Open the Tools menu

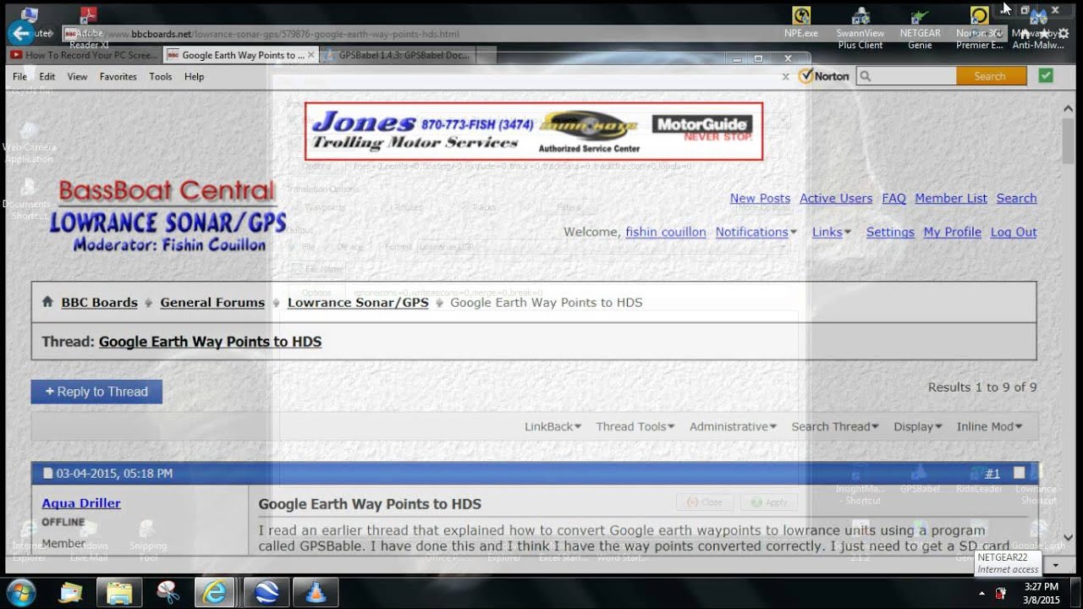[x=161, y=76]
